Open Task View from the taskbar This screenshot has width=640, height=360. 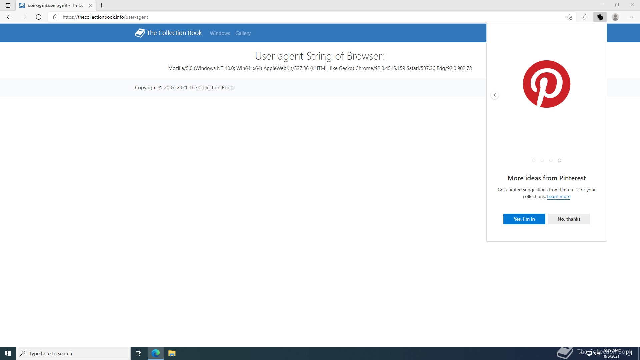pos(139,353)
